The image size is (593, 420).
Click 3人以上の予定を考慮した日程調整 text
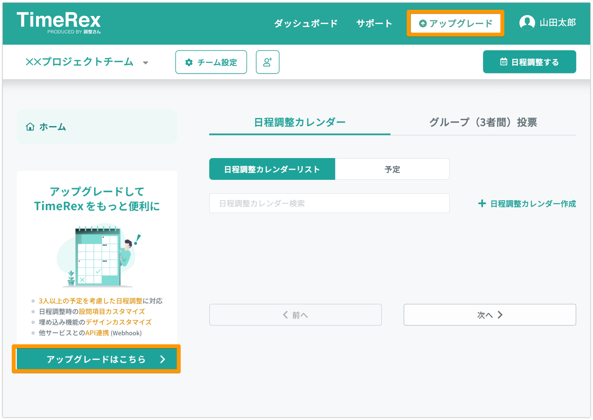click(91, 301)
